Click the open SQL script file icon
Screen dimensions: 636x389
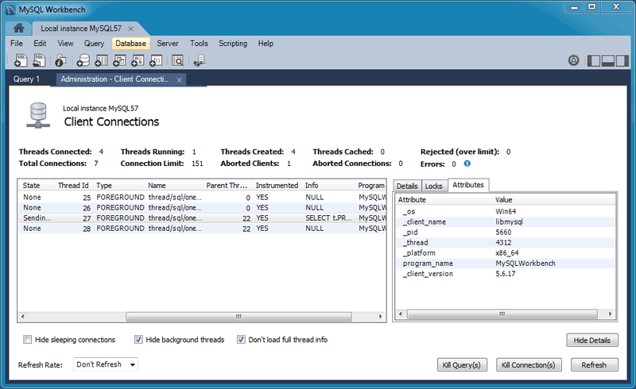tap(38, 60)
